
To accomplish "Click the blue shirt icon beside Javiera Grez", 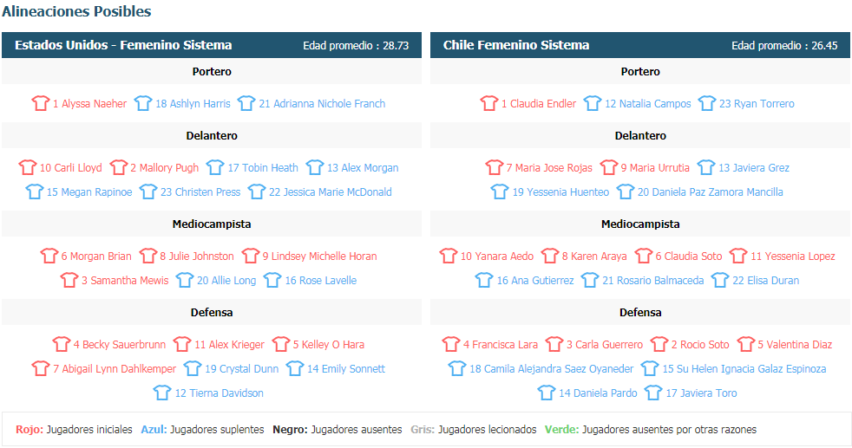I will [706, 167].
